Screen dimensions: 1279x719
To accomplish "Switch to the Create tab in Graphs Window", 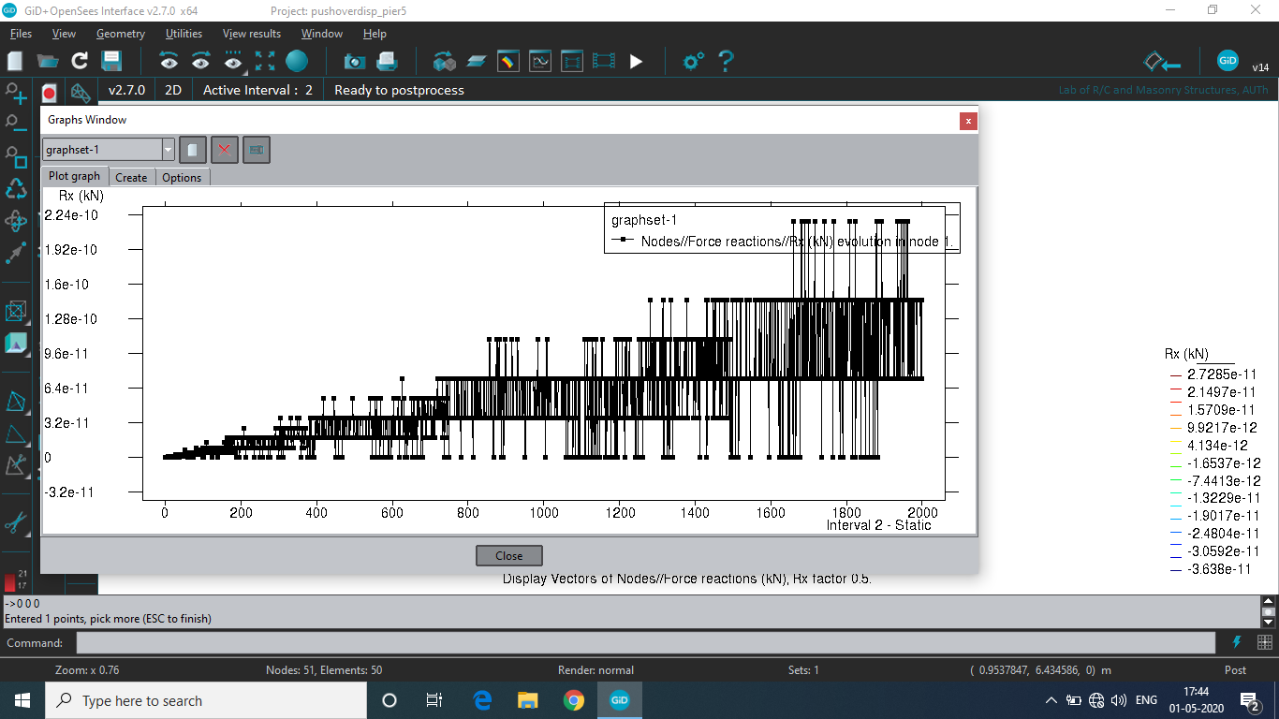I will (x=131, y=177).
